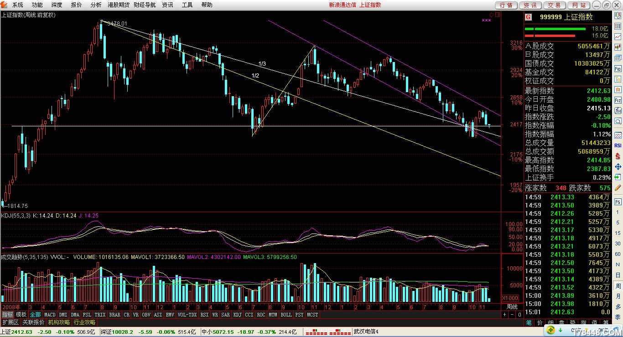Image resolution: width=623 pixels, height=337 pixels.
Task: Select the 全部 indicator category tab
Action: point(36,315)
